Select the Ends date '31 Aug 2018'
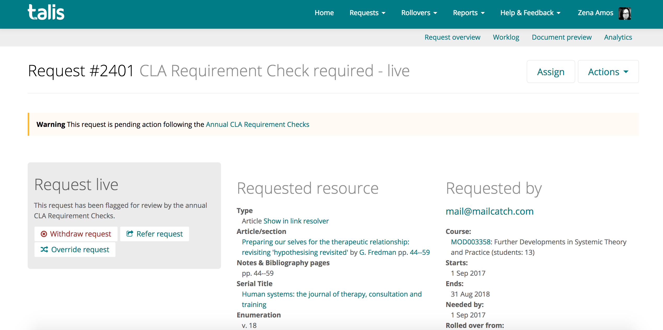The image size is (663, 330). click(x=470, y=294)
